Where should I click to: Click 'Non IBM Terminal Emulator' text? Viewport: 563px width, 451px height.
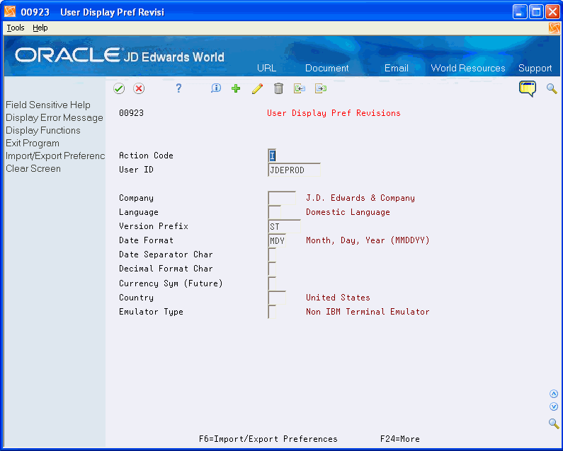click(x=368, y=312)
